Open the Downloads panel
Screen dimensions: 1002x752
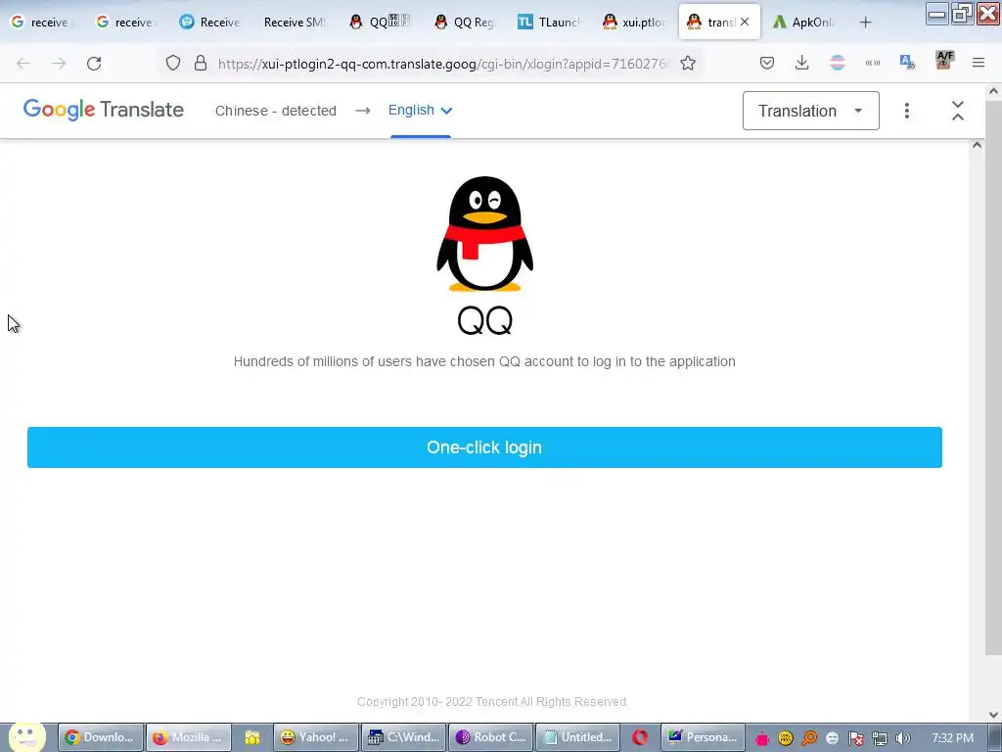click(x=802, y=63)
